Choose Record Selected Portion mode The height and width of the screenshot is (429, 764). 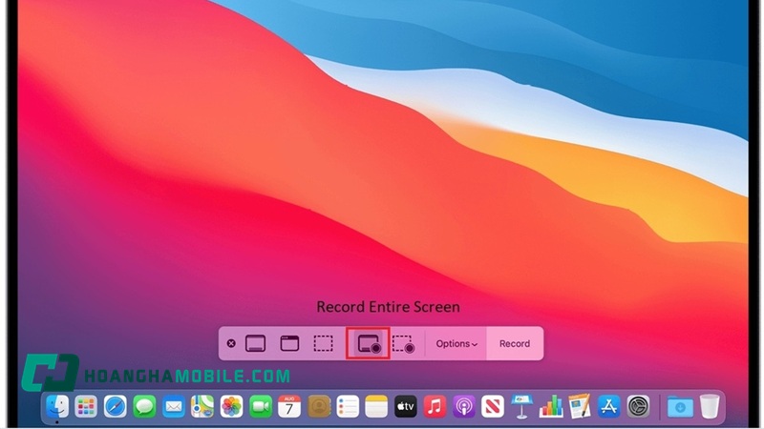(403, 343)
